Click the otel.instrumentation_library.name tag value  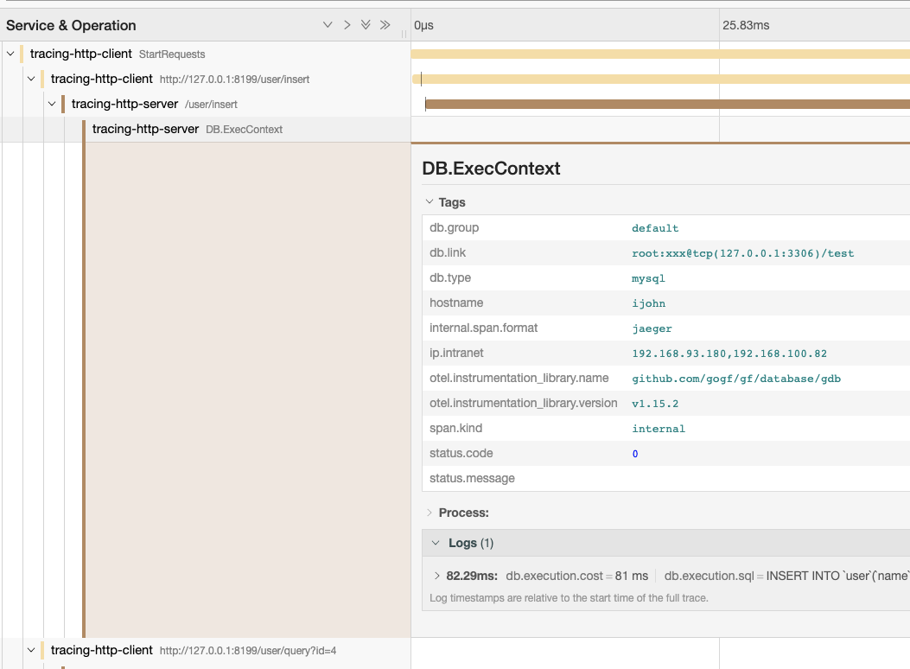tap(736, 379)
